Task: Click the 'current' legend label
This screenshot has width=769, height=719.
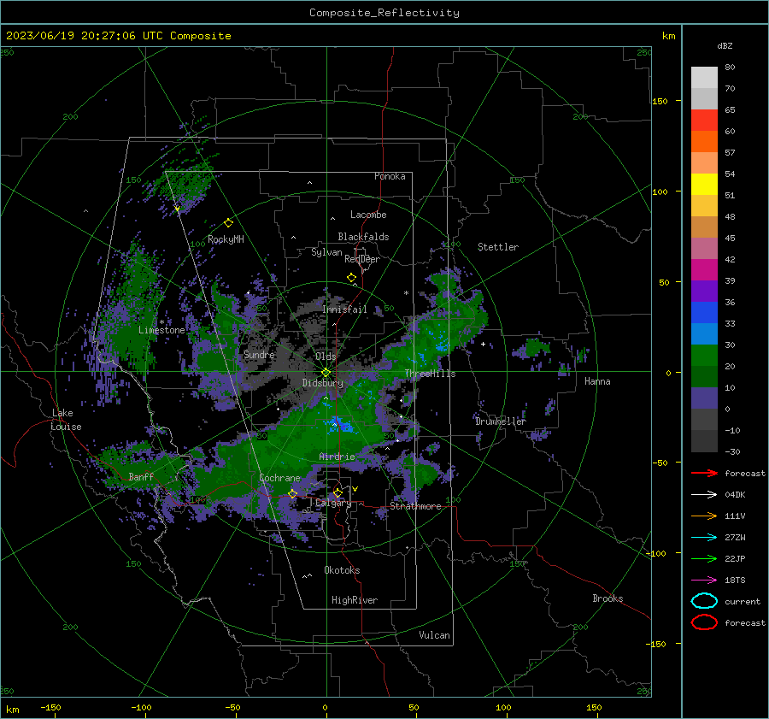Action: [743, 602]
